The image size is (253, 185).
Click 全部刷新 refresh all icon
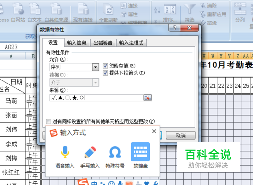click(x=108, y=13)
